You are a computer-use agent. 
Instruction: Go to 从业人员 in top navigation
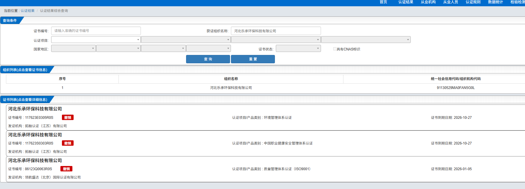(x=451, y=2)
